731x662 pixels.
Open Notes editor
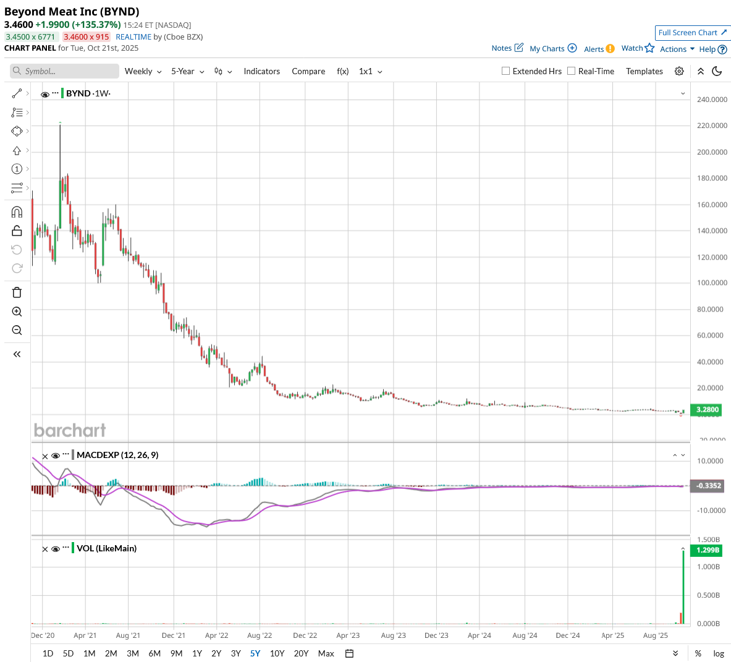coord(507,48)
